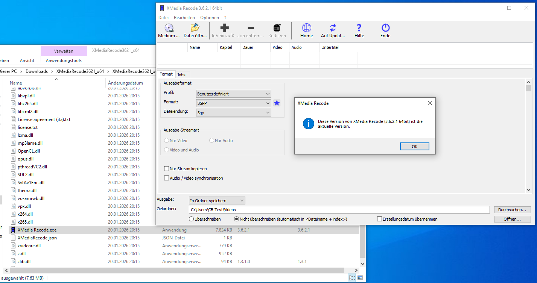Click the blue star favorite icon next to Format
Viewport: 537px width, 283px height.
[277, 103]
